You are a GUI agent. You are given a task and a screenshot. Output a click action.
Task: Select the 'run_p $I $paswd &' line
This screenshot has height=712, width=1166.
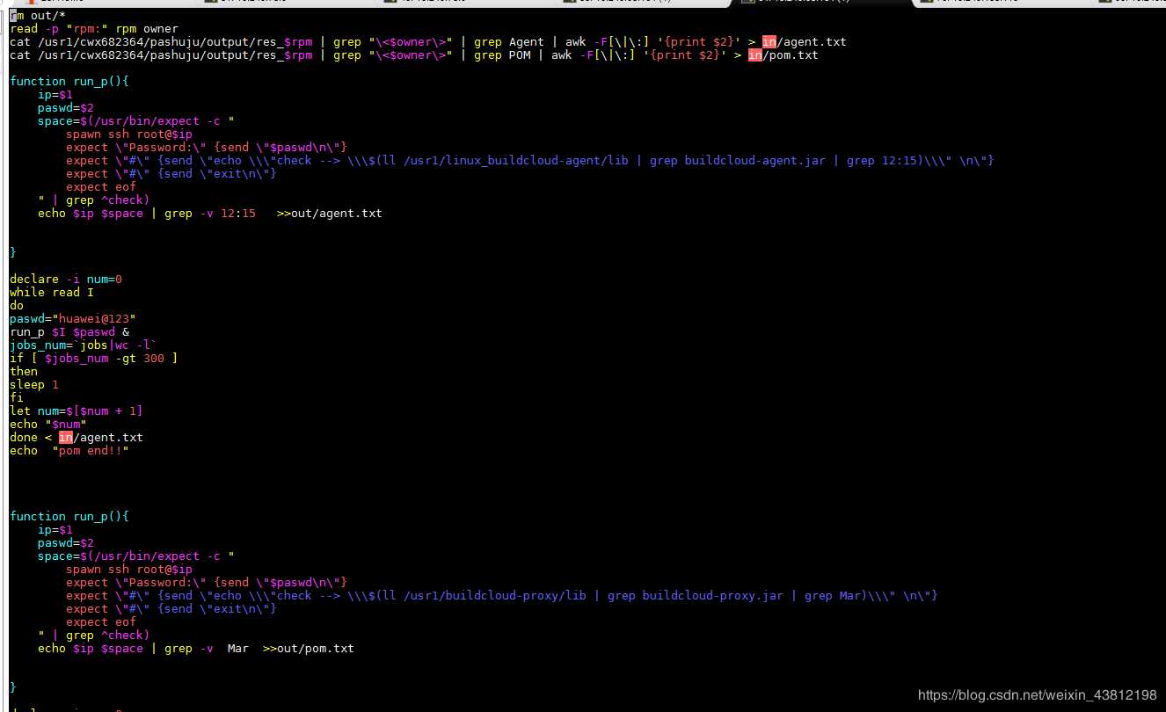pos(69,331)
